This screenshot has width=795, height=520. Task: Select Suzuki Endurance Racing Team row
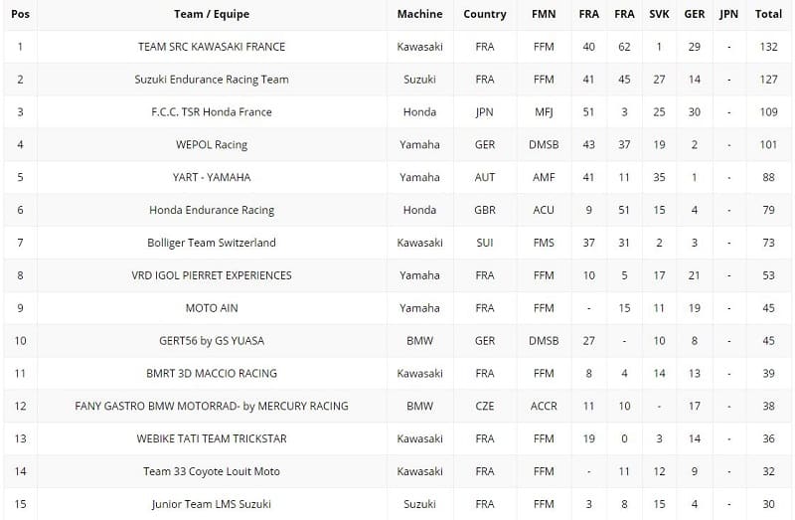[211, 80]
